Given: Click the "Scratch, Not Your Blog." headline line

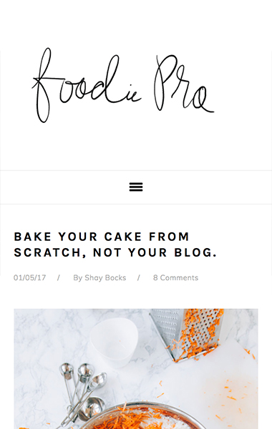Looking at the screenshot, I should pyautogui.click(x=115, y=252).
